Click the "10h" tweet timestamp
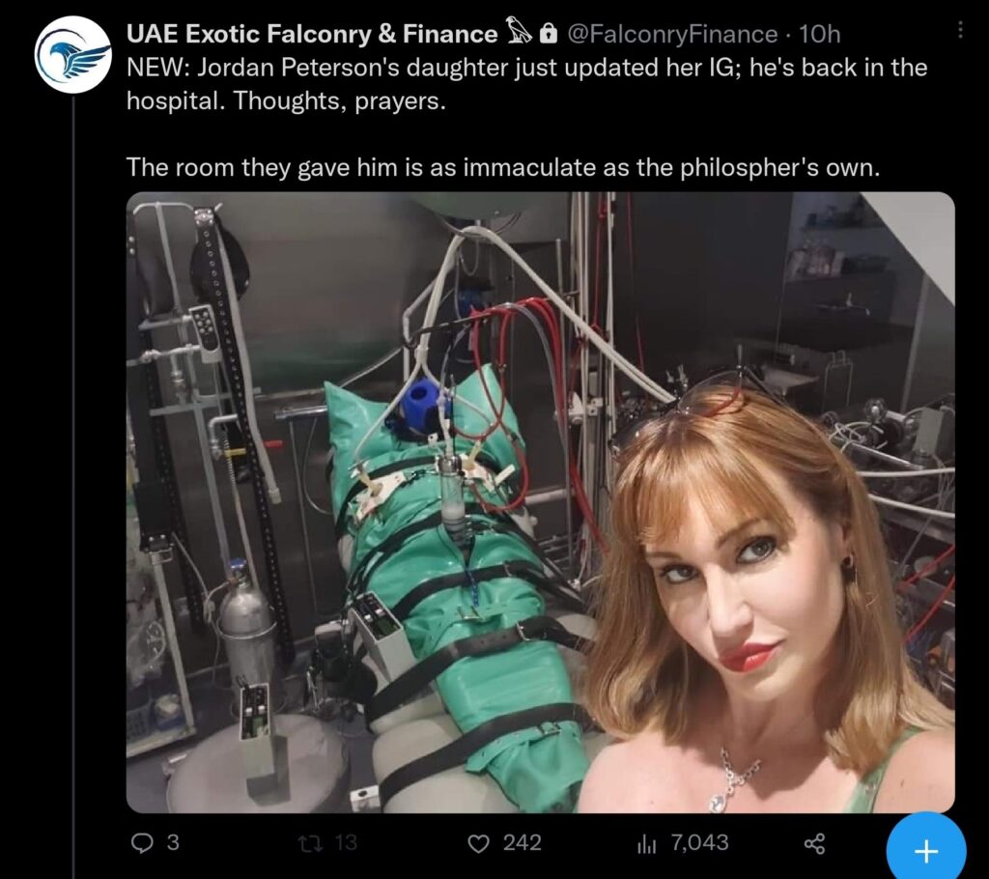 [x=820, y=35]
